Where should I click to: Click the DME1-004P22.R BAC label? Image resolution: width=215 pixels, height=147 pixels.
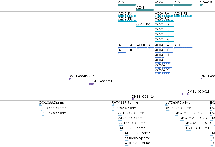pyautogui.click(x=81, y=76)
